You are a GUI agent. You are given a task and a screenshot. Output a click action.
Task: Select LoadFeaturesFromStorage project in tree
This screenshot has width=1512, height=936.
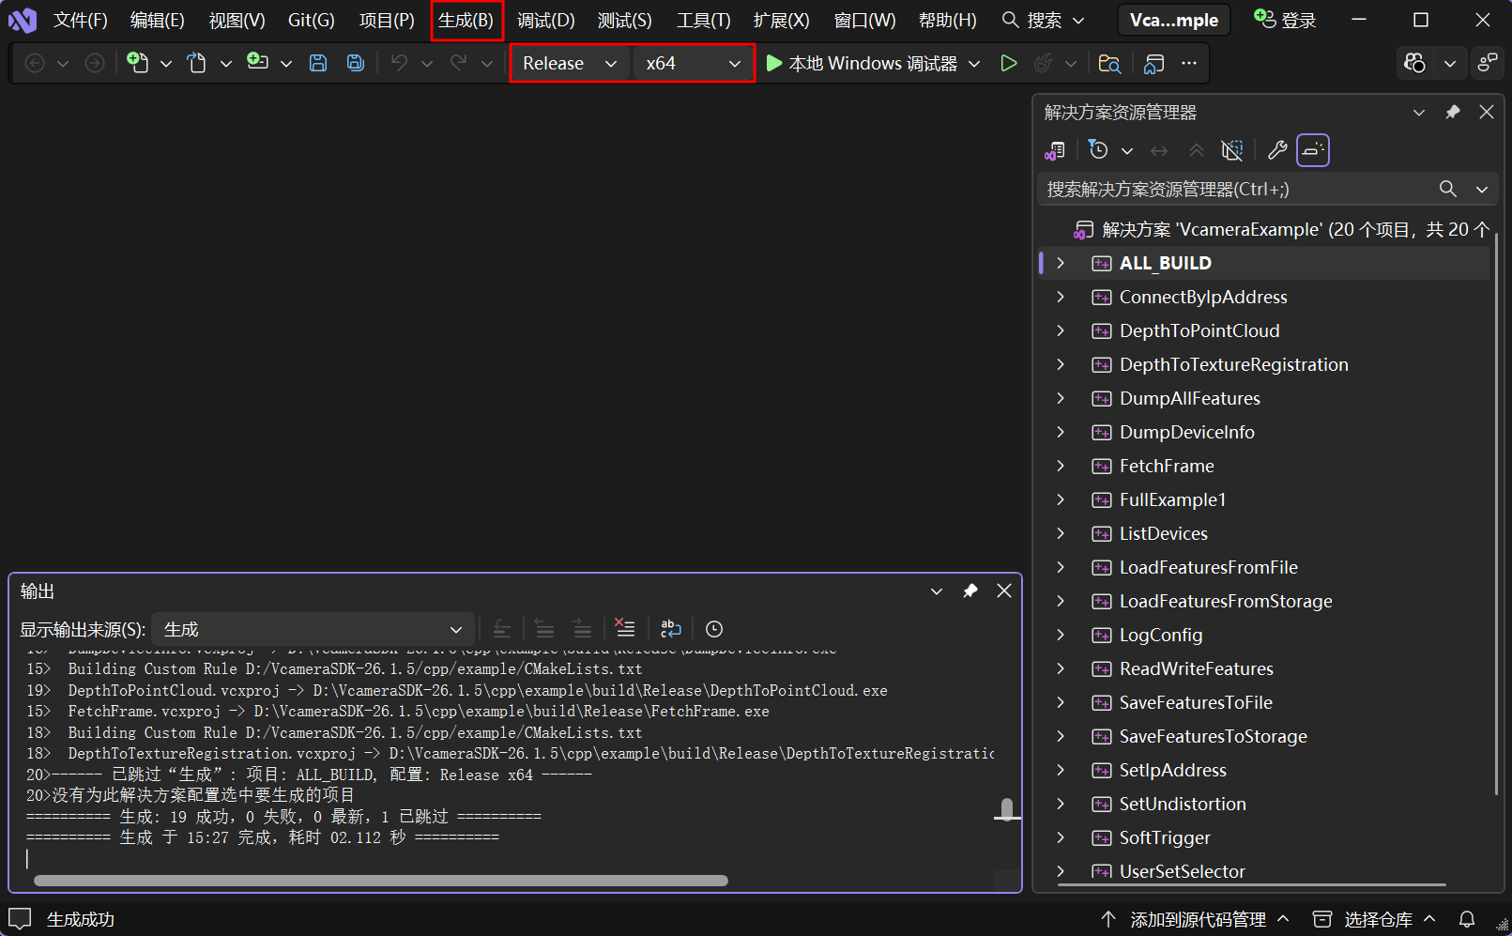1226,601
